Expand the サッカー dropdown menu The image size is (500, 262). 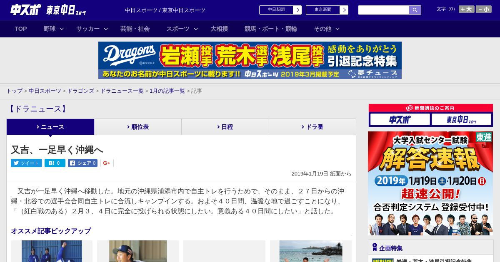point(92,29)
